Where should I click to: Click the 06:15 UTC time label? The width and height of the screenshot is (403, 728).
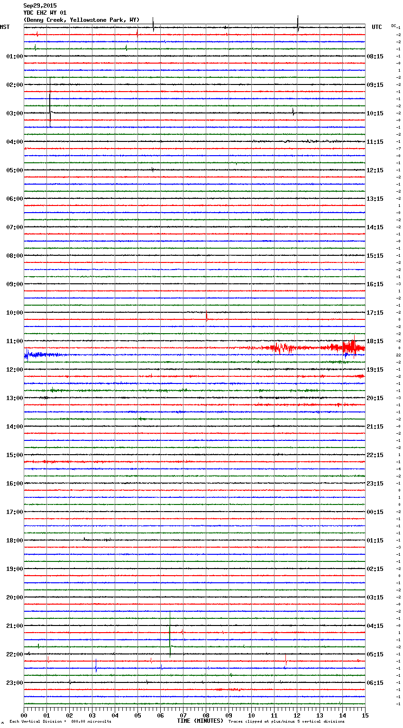375,683
